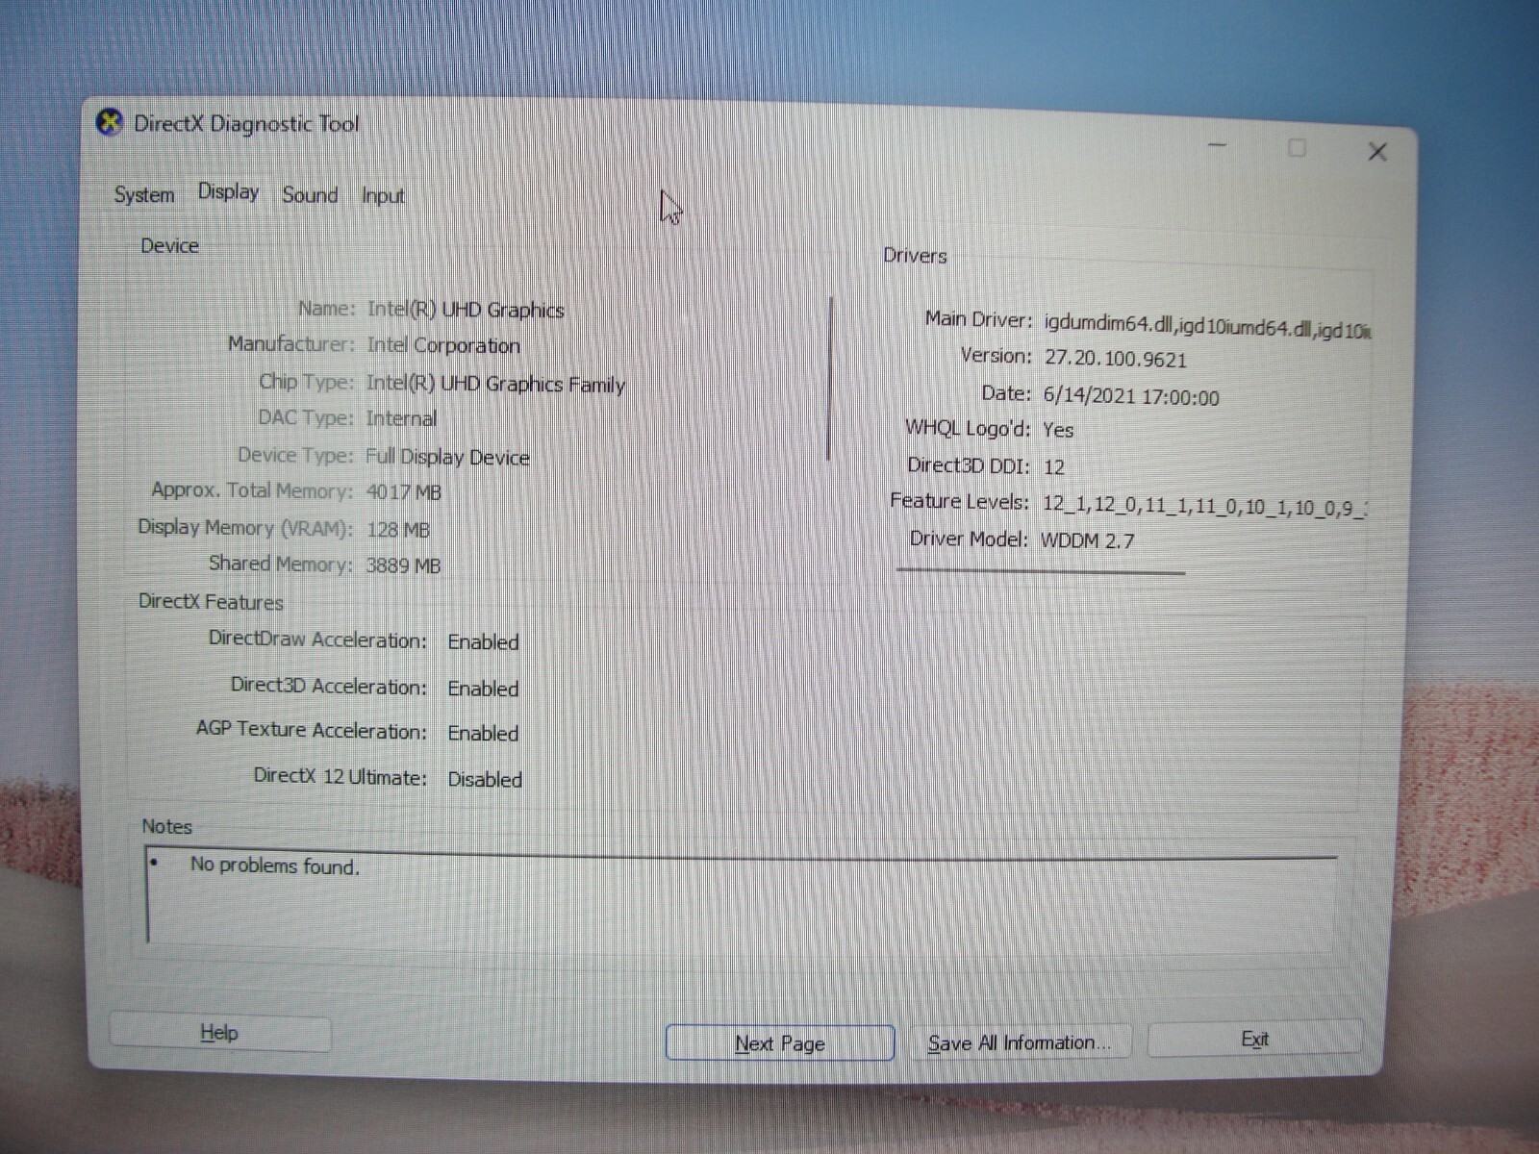Click AGP Texture Acceleration 'Enabled' status
Image resolution: width=1539 pixels, height=1154 pixels.
[483, 734]
